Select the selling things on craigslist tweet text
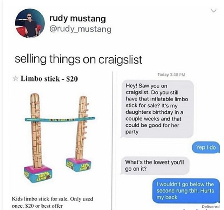This screenshot has width=224, height=210. click(79, 59)
